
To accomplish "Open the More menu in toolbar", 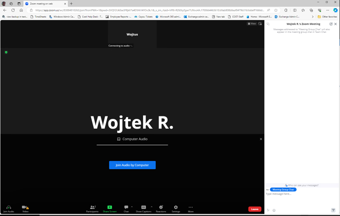I will click(190, 207).
